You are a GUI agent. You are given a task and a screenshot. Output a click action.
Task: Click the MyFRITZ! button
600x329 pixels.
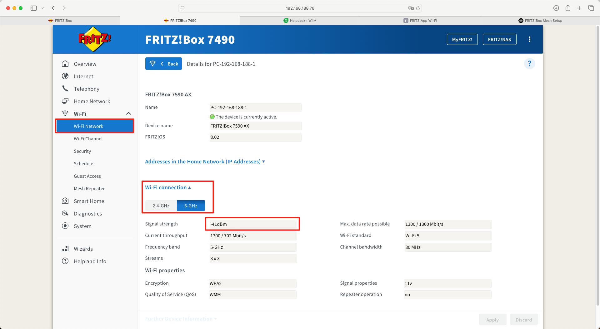point(462,39)
